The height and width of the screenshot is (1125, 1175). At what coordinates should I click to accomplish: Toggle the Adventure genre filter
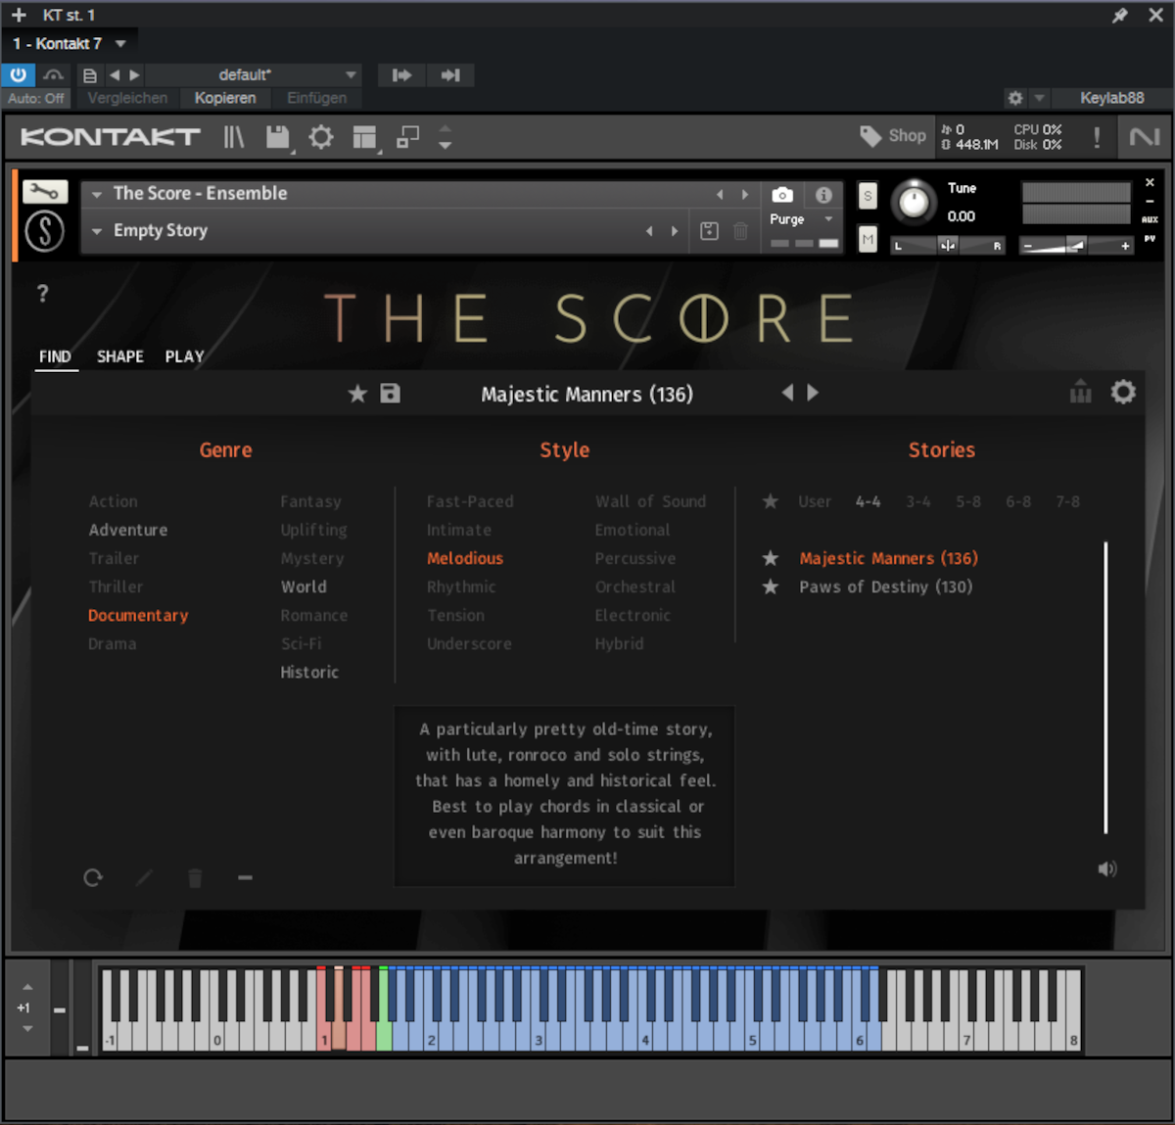128,530
